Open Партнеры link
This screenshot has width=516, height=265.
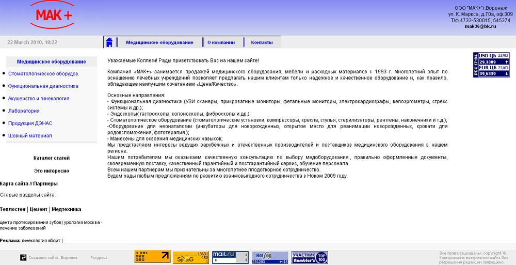click(x=45, y=184)
